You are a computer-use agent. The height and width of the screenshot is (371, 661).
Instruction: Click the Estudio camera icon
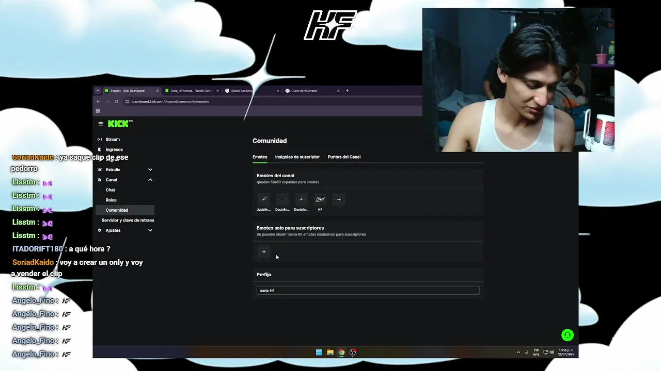pyautogui.click(x=100, y=170)
